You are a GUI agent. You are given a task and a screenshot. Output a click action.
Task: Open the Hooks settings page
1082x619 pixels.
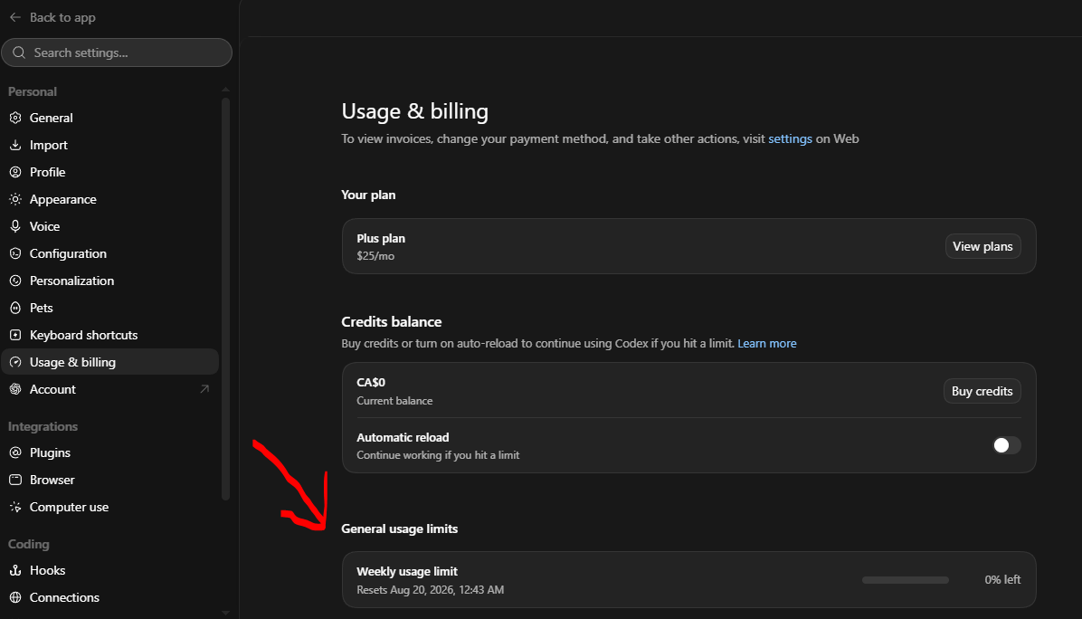(110, 571)
